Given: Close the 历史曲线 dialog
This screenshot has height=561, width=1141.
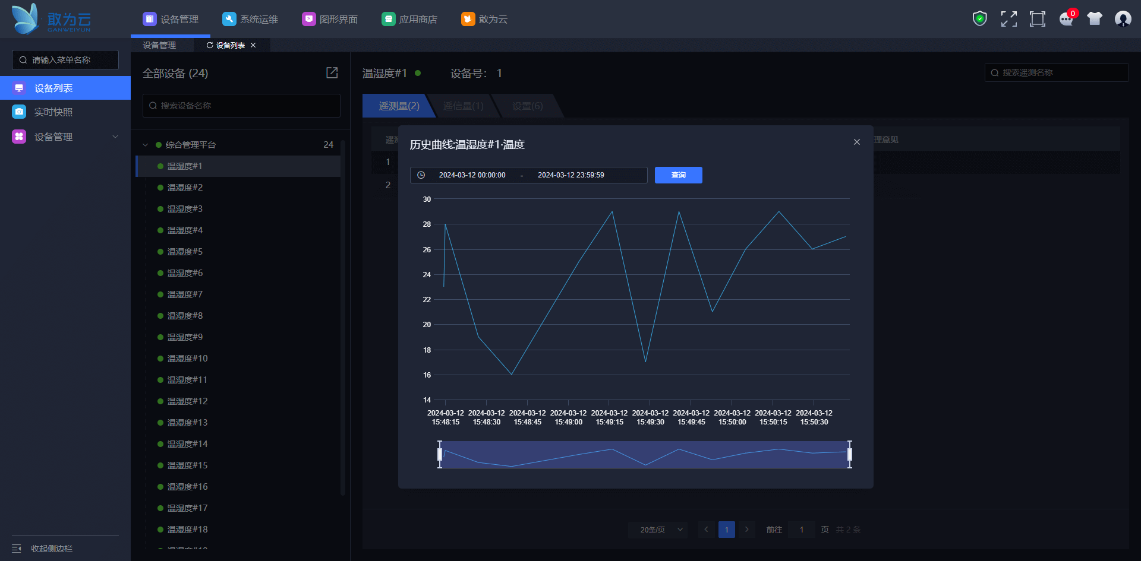Looking at the screenshot, I should coord(856,142).
